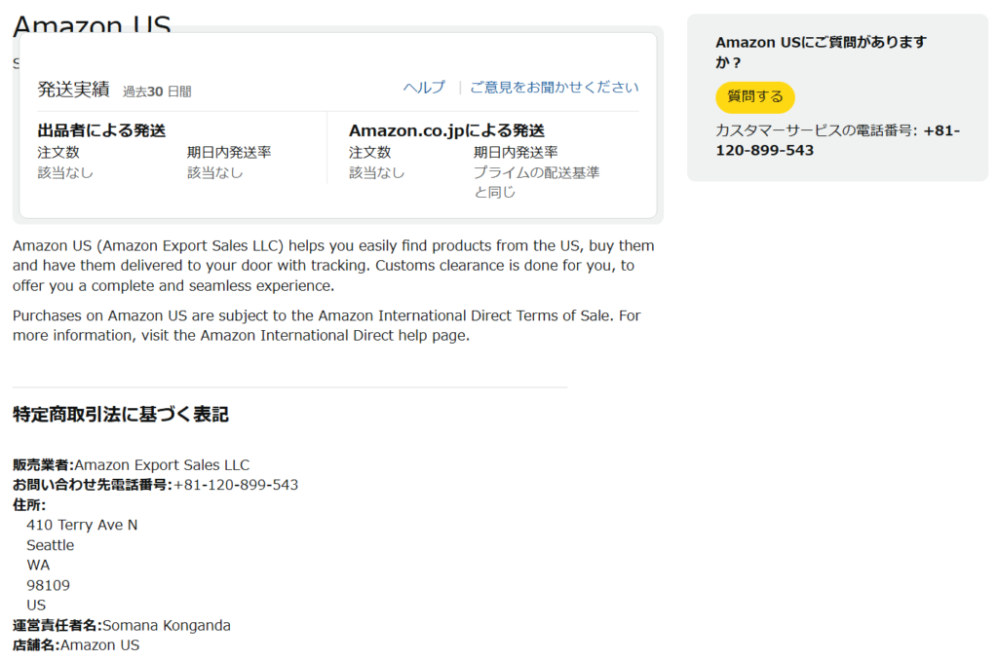Click the Amazon.co.jpによる発送 column heading

[446, 130]
